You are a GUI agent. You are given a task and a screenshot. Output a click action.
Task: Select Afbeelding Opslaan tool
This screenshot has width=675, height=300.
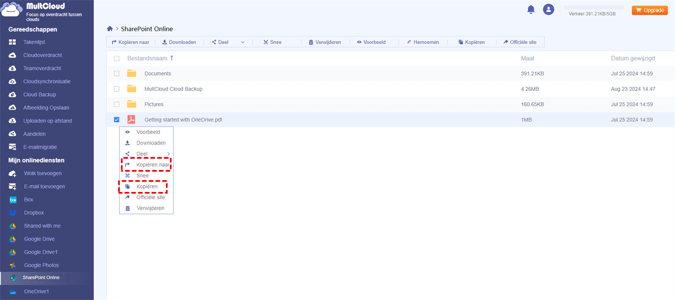coord(47,108)
